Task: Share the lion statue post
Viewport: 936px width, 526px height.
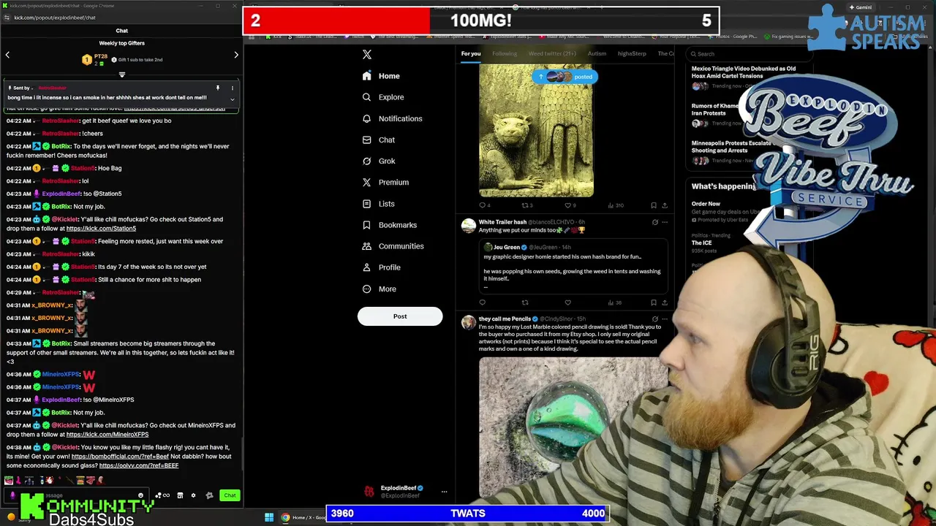Action: 665,205
